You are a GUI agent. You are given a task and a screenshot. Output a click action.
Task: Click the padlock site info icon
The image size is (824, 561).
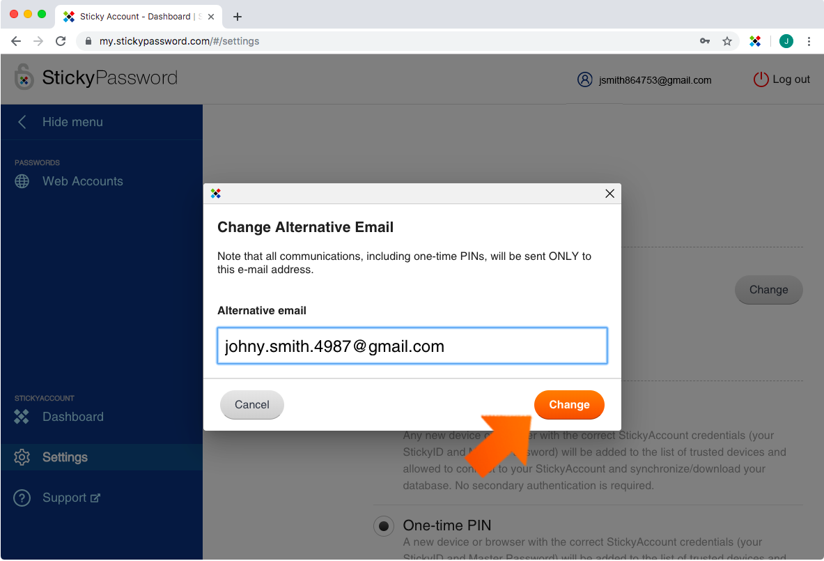88,41
